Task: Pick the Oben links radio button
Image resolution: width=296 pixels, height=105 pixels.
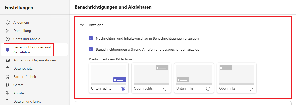Action: point(250,89)
